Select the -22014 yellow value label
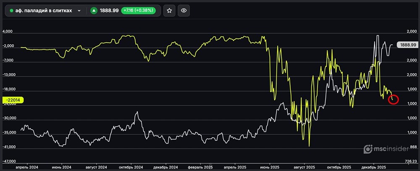 click(13, 100)
